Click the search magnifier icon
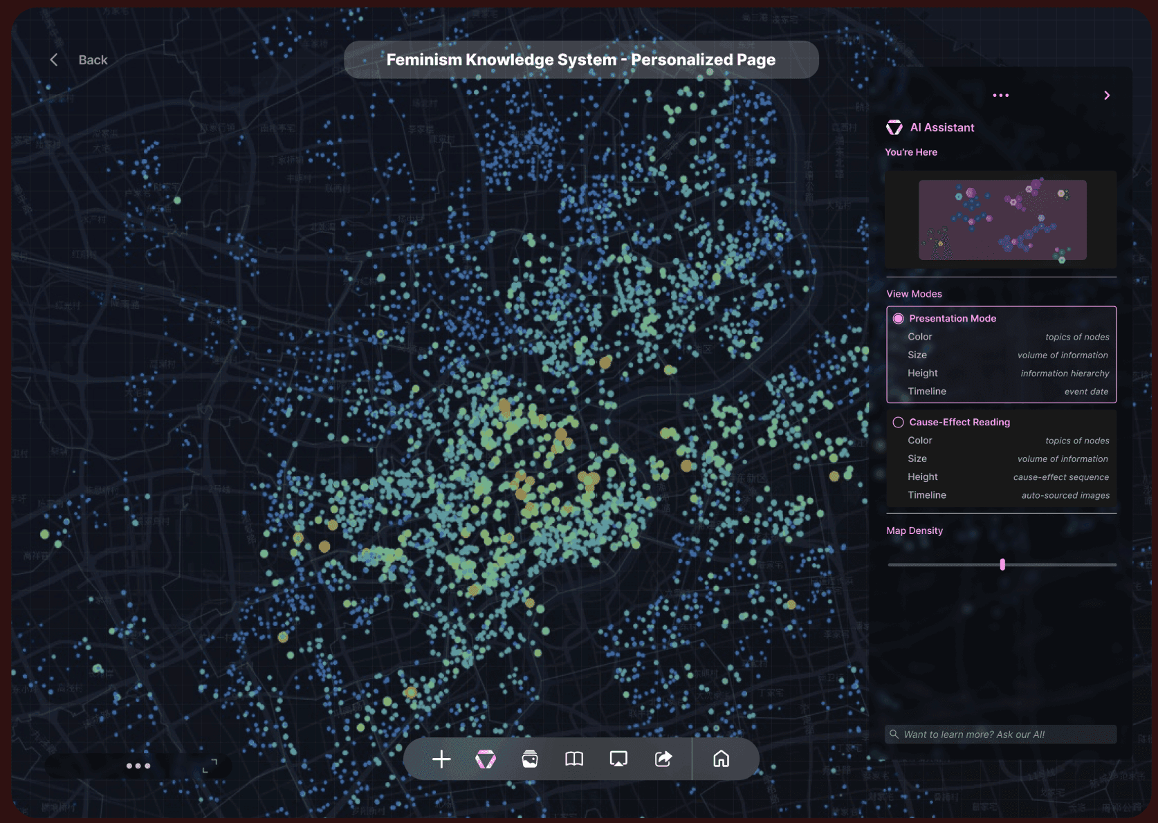1158x823 pixels. tap(894, 734)
